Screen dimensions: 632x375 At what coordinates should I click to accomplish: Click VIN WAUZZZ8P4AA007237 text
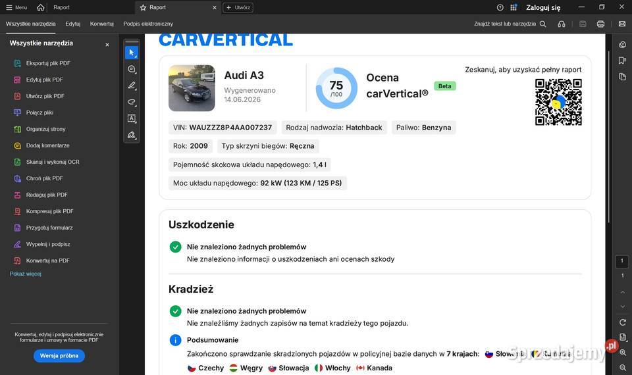[x=223, y=128]
